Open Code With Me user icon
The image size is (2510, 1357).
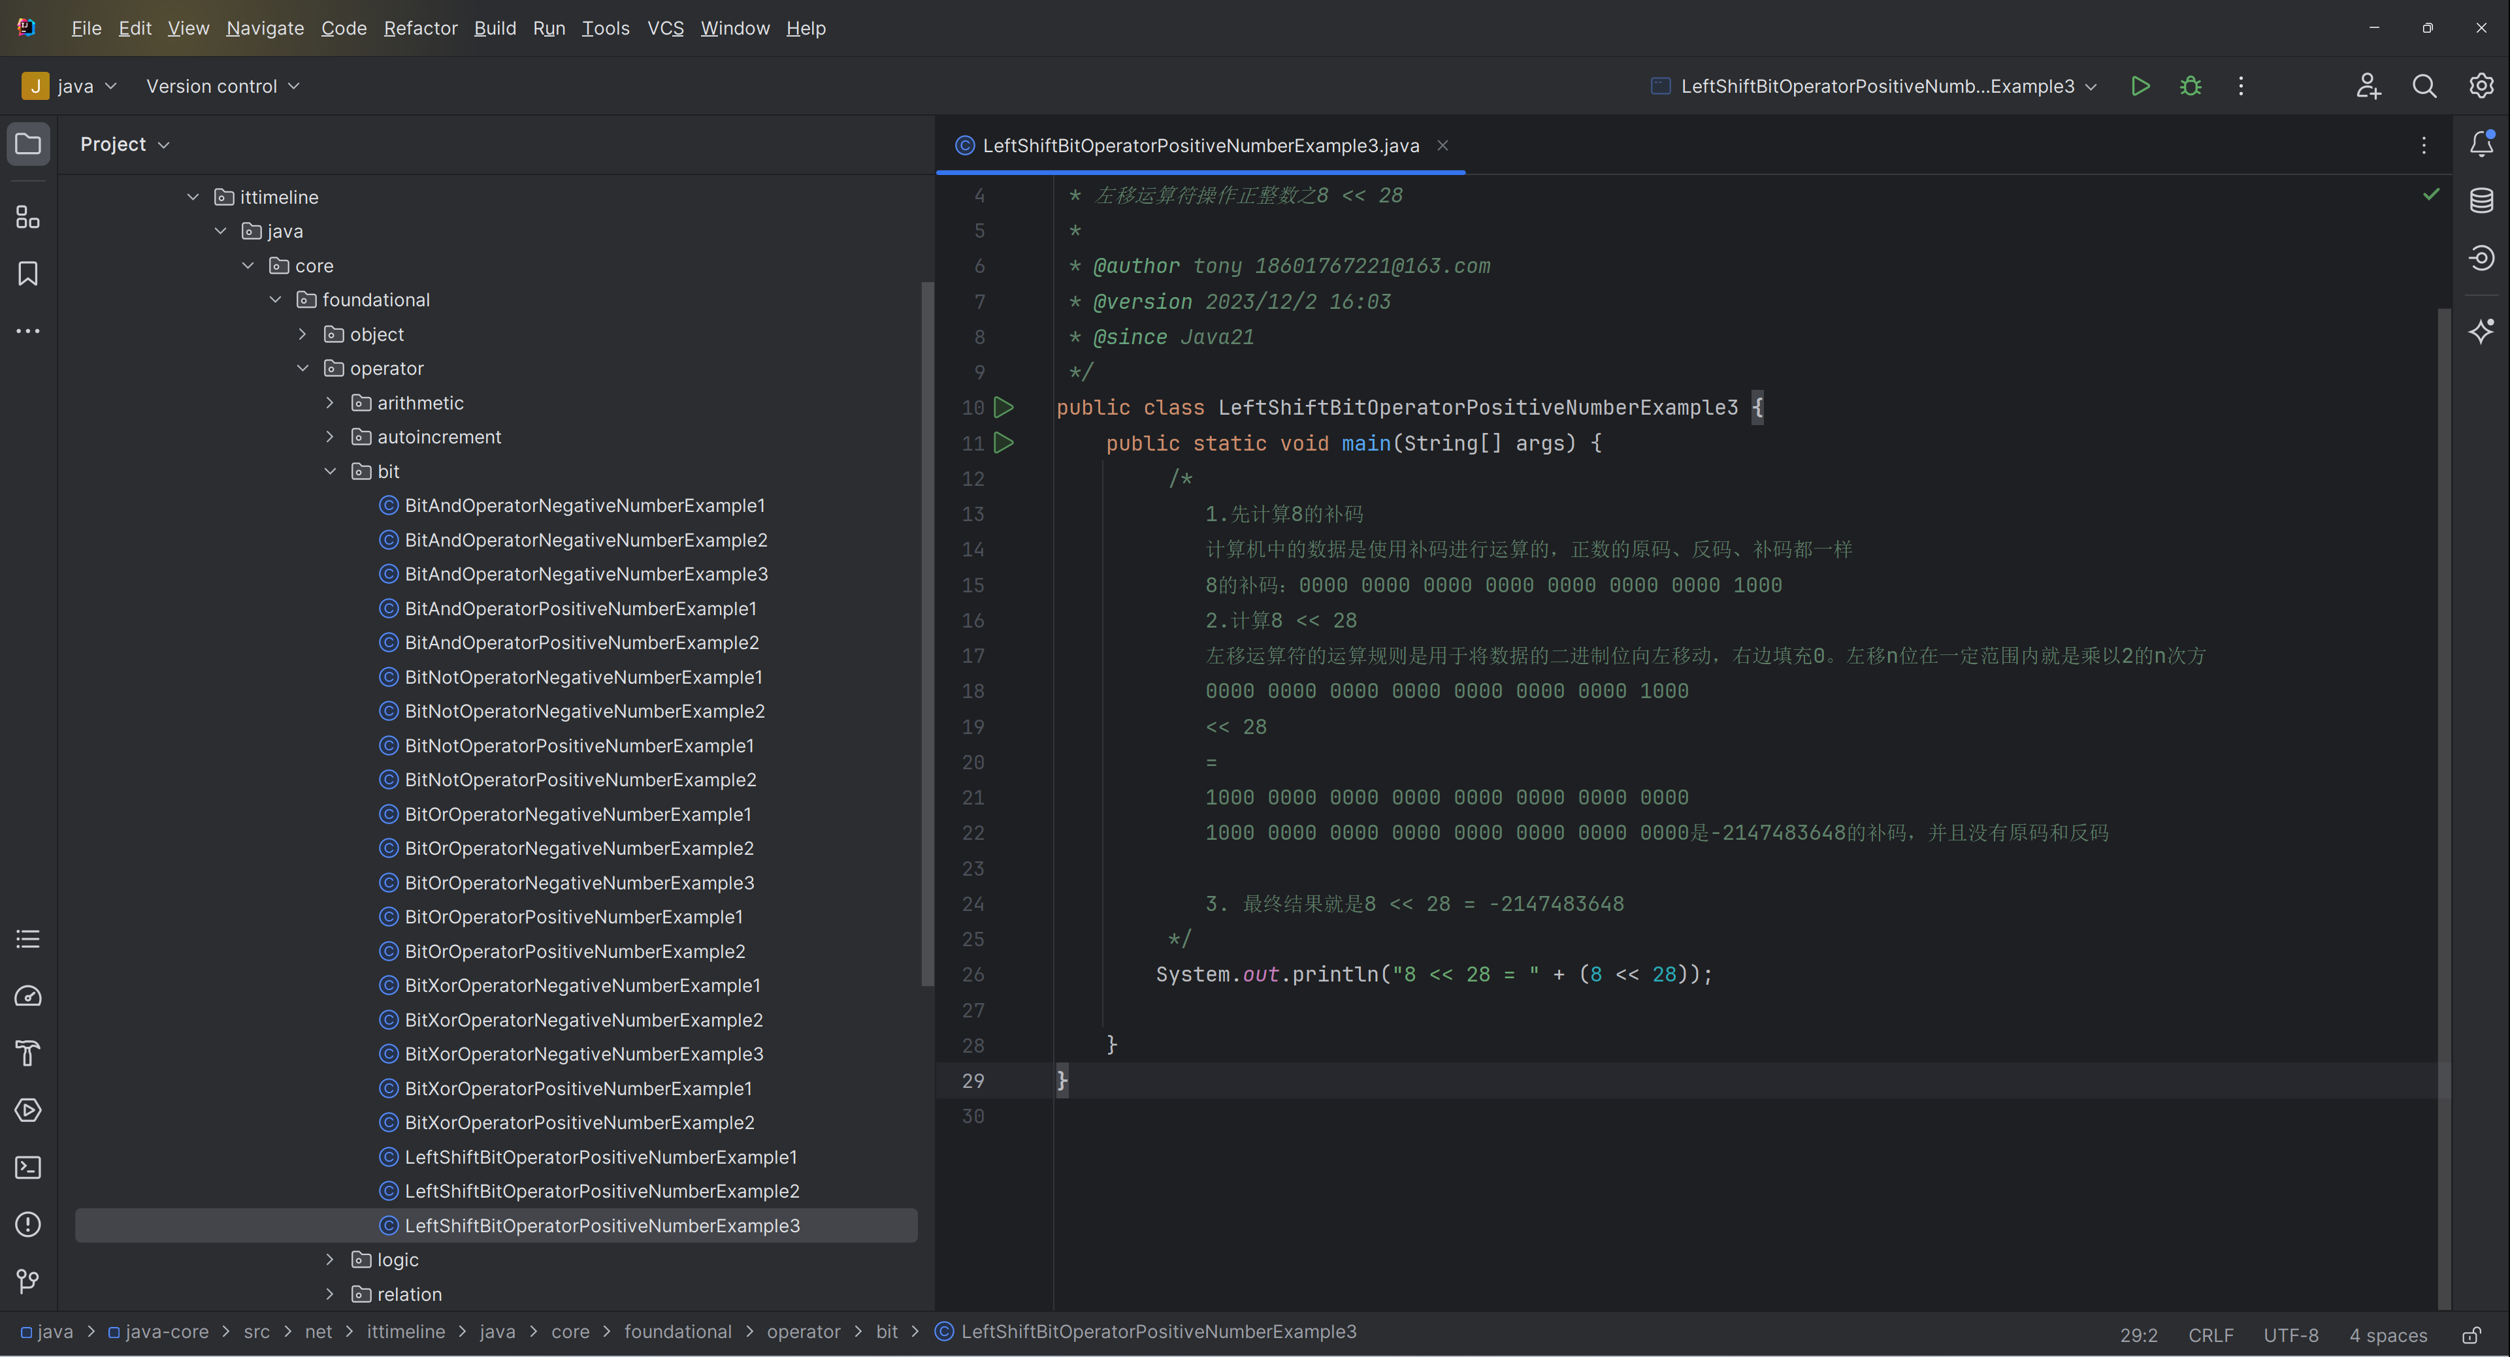(x=2369, y=86)
